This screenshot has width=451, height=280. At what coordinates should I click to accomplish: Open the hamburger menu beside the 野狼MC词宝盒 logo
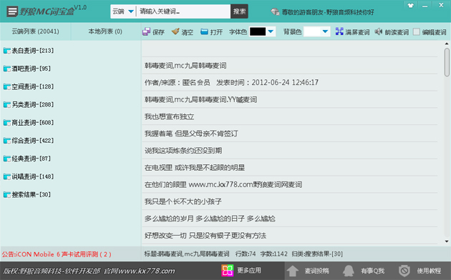[x=12, y=11]
